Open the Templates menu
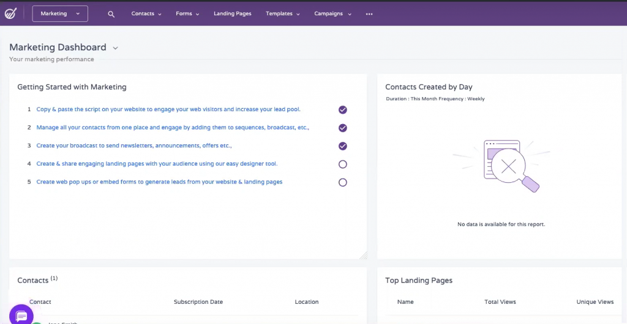627x324 pixels. point(282,14)
